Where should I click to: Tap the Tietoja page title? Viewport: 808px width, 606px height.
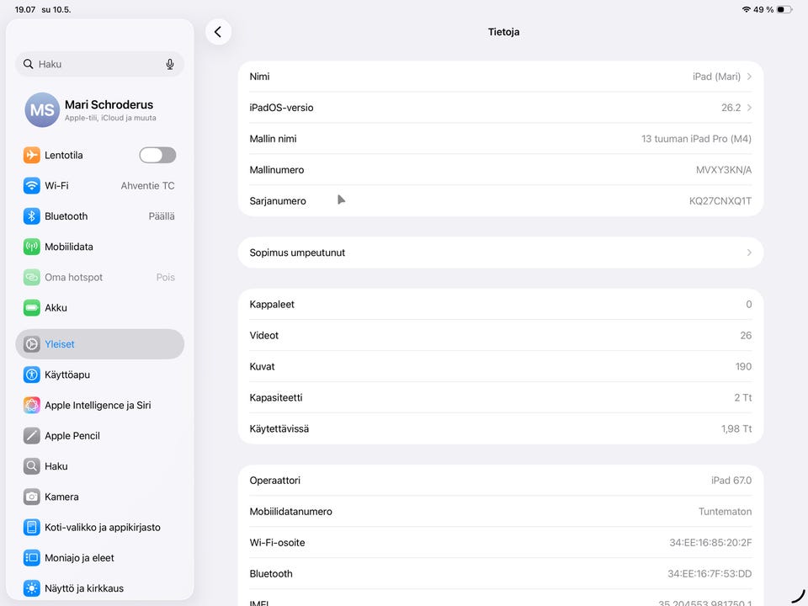point(503,32)
